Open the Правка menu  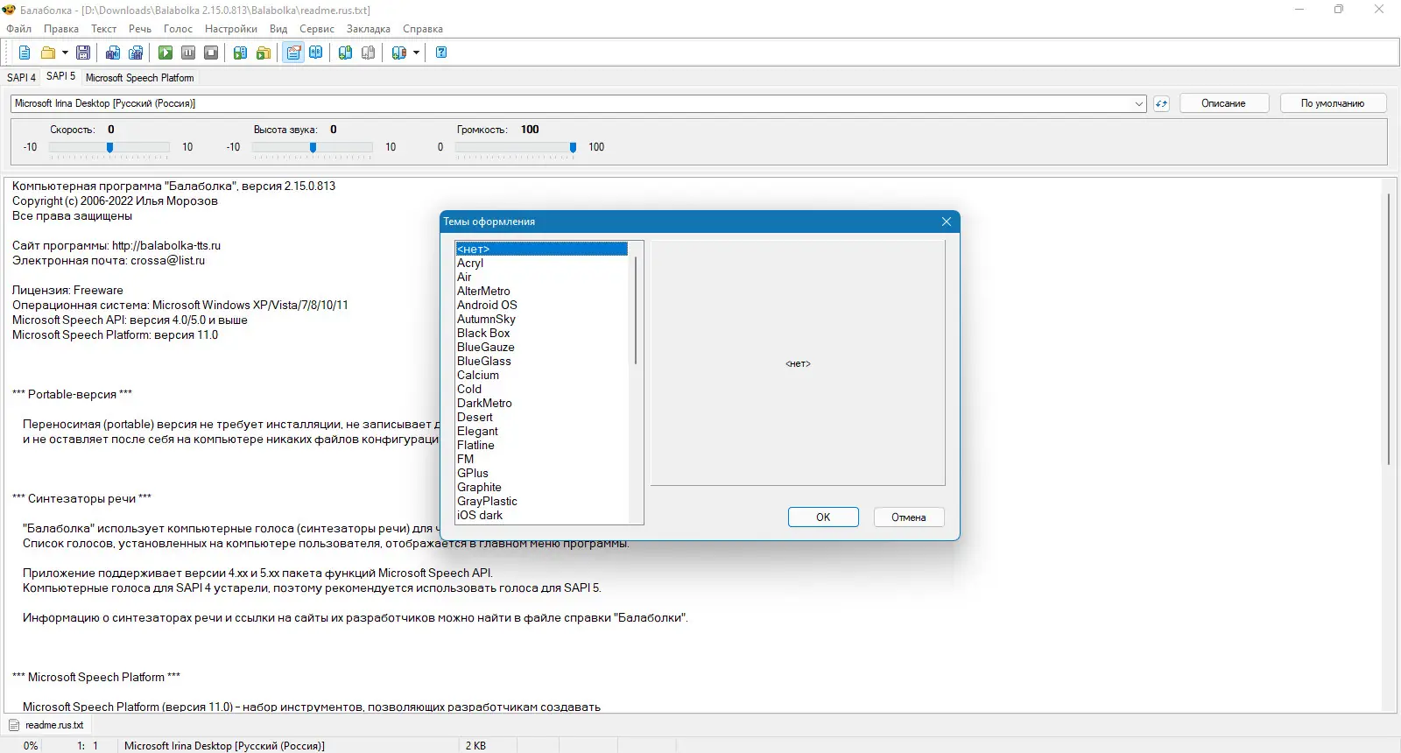61,29
